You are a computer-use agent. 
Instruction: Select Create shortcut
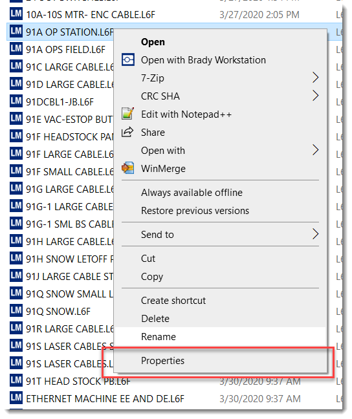[x=173, y=301]
